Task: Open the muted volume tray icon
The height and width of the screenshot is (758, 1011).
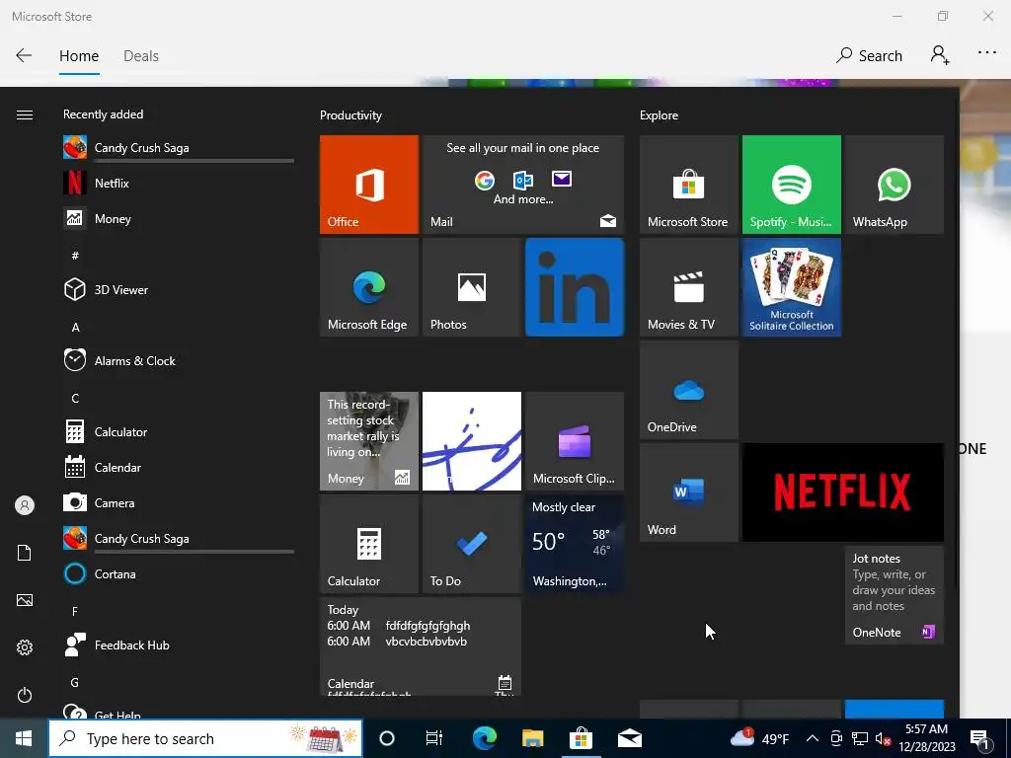Action: pyautogui.click(x=884, y=738)
